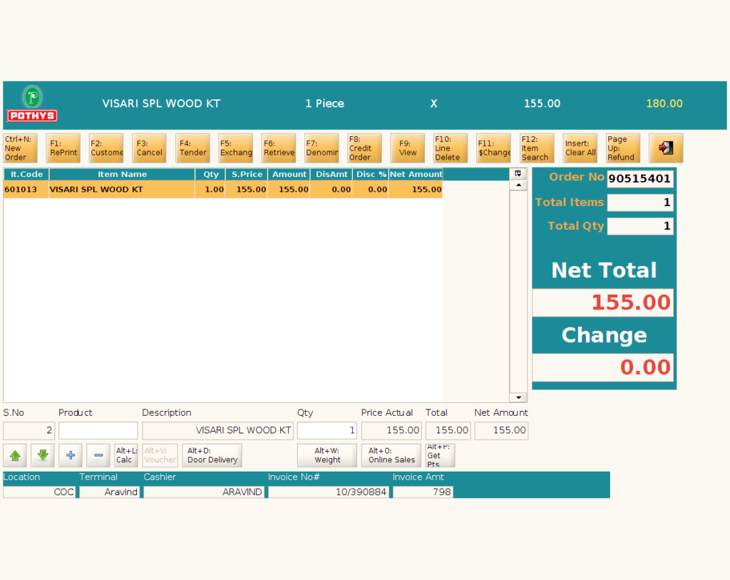Click the Total Qty field
Image resolution: width=730 pixels, height=580 pixels.
(x=640, y=226)
